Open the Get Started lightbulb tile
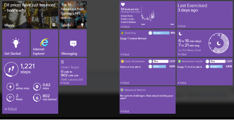Image resolution: width=234 pixels, height=120 pixels. 16,43
